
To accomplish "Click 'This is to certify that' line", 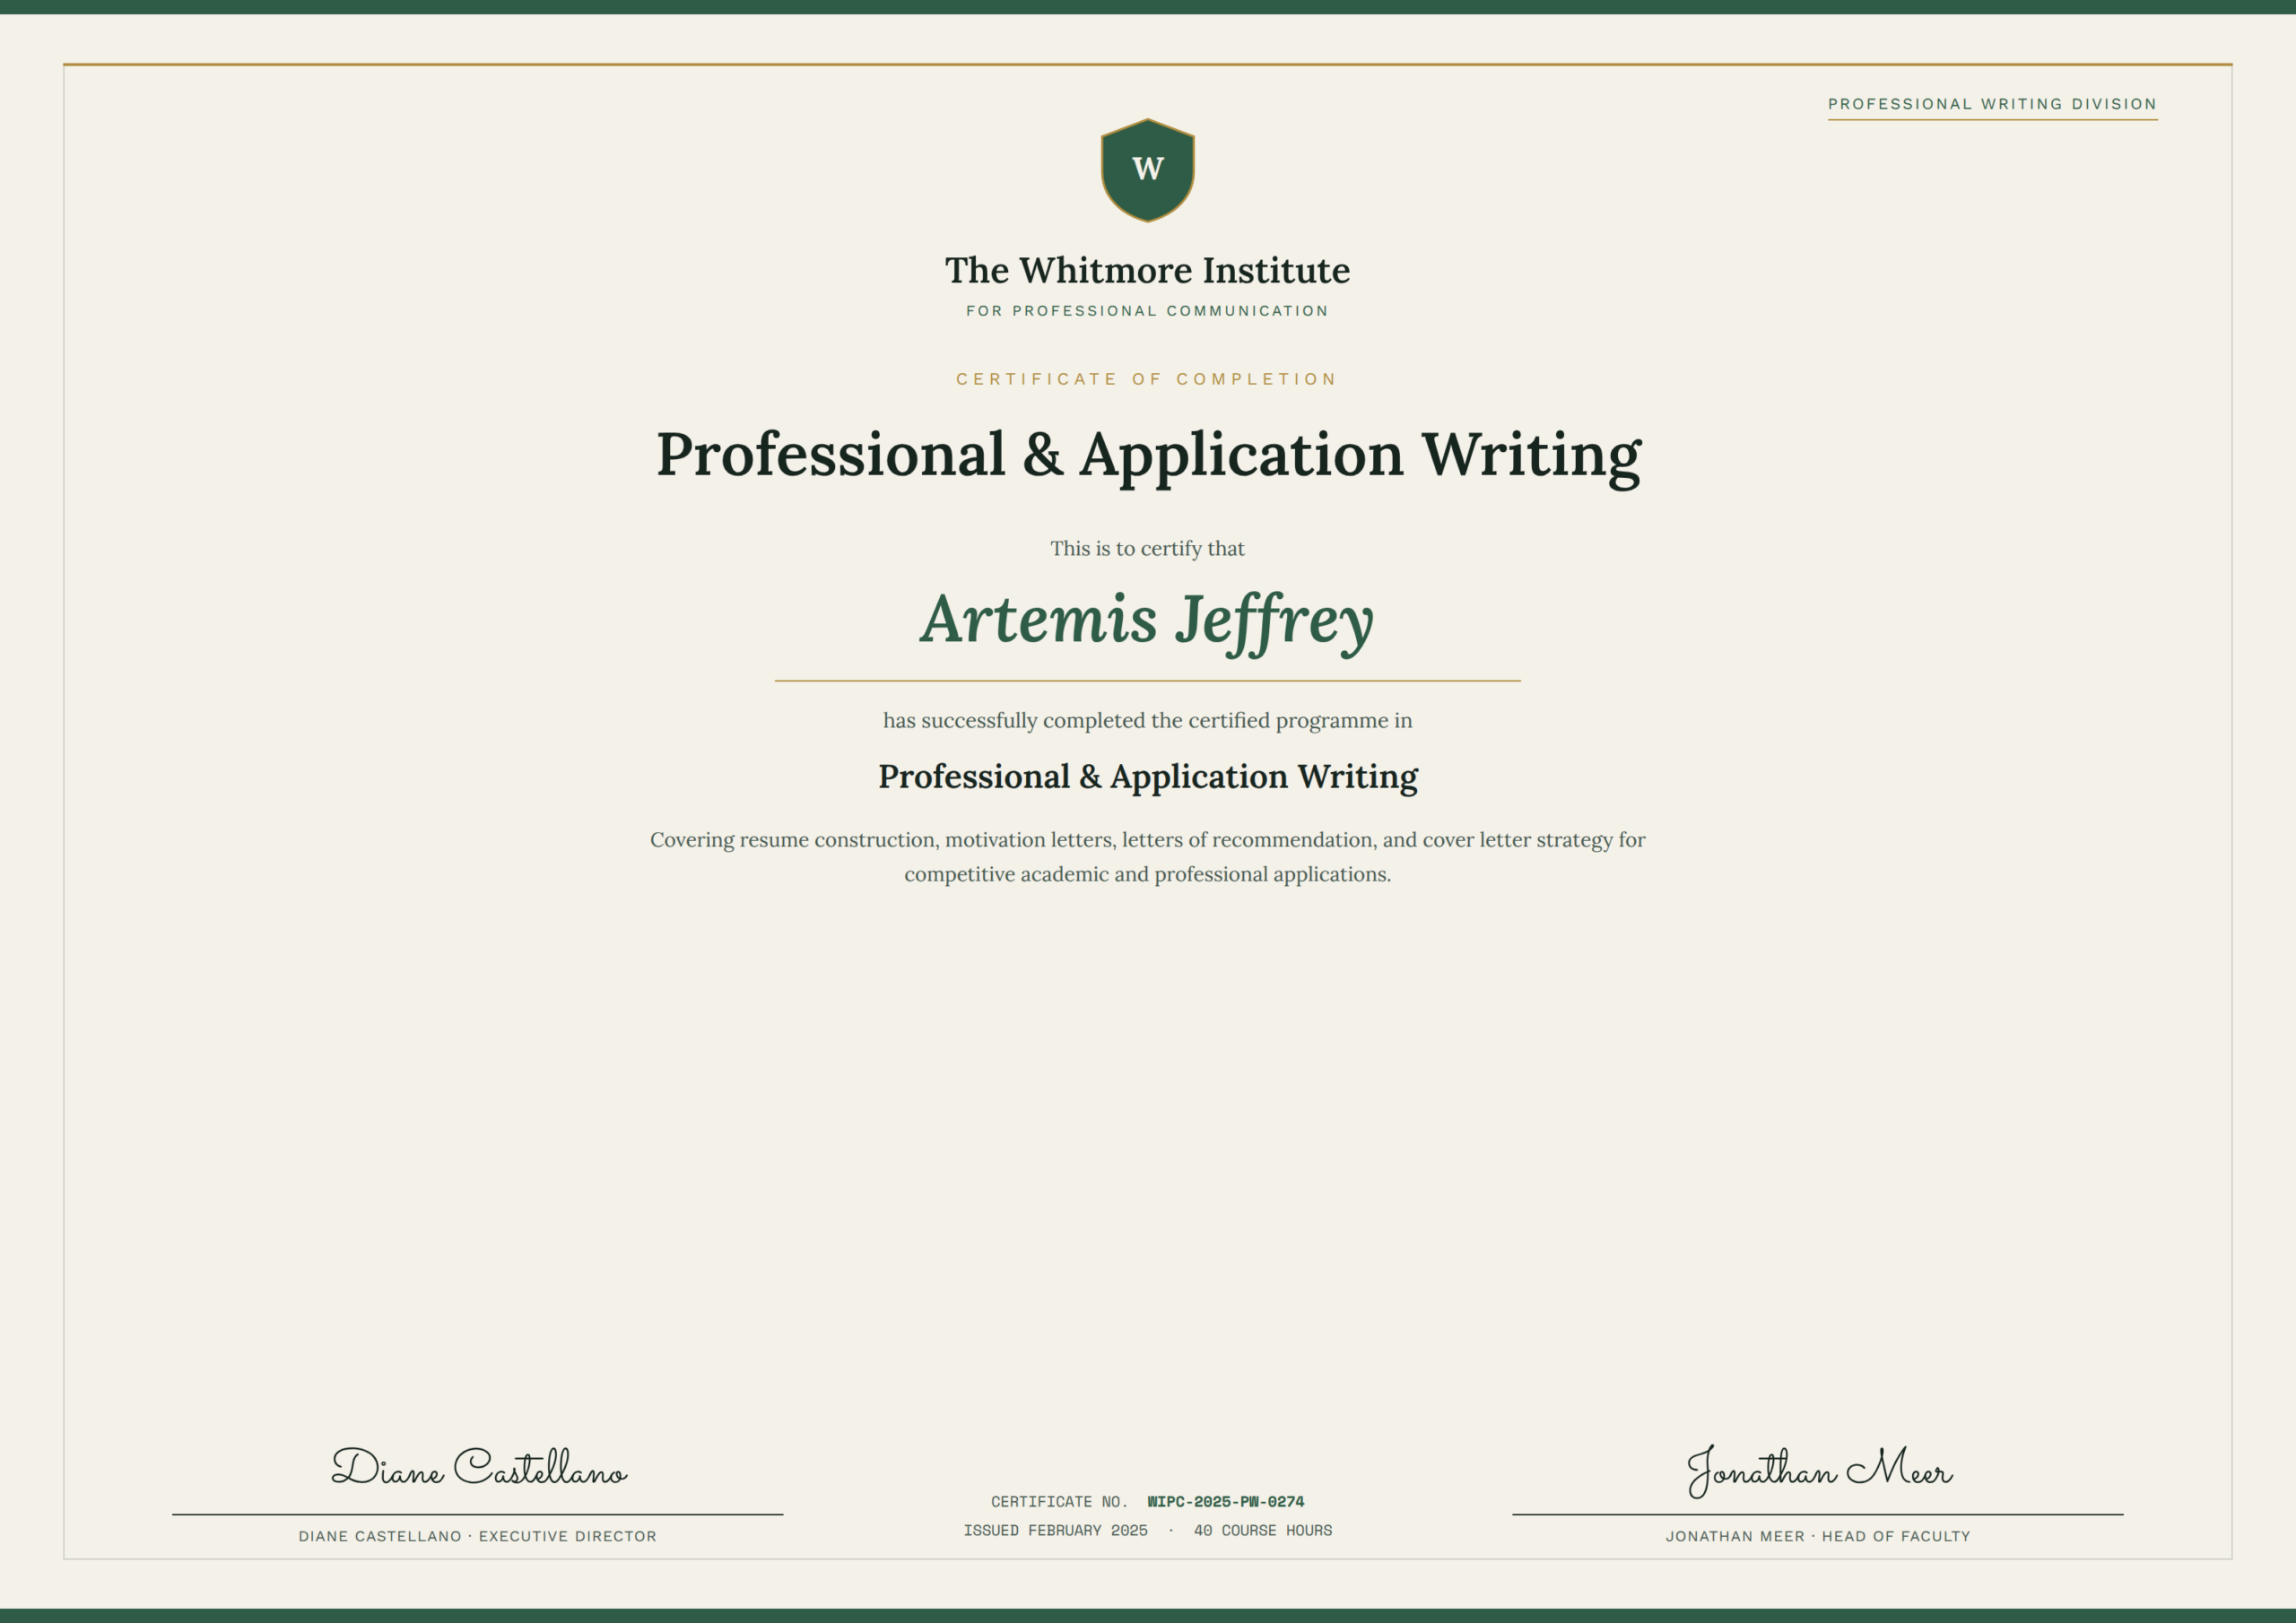I will point(1147,548).
